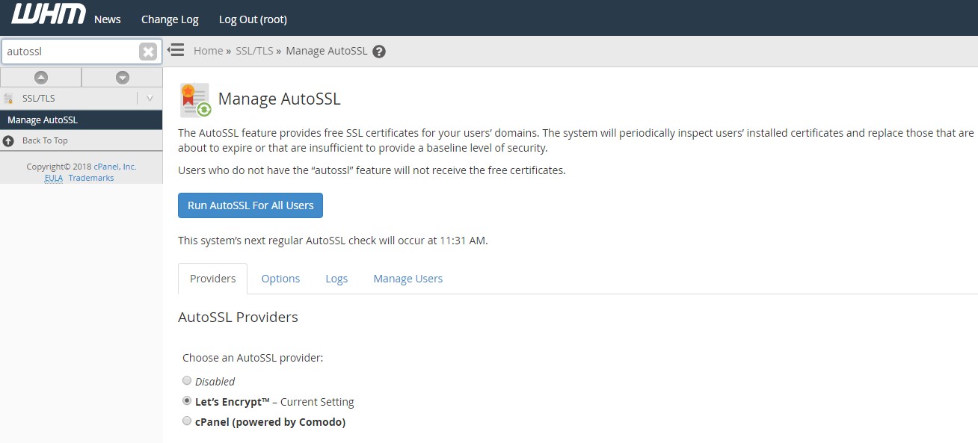
Task: Open the cPanel, Inc. link
Action: click(115, 167)
